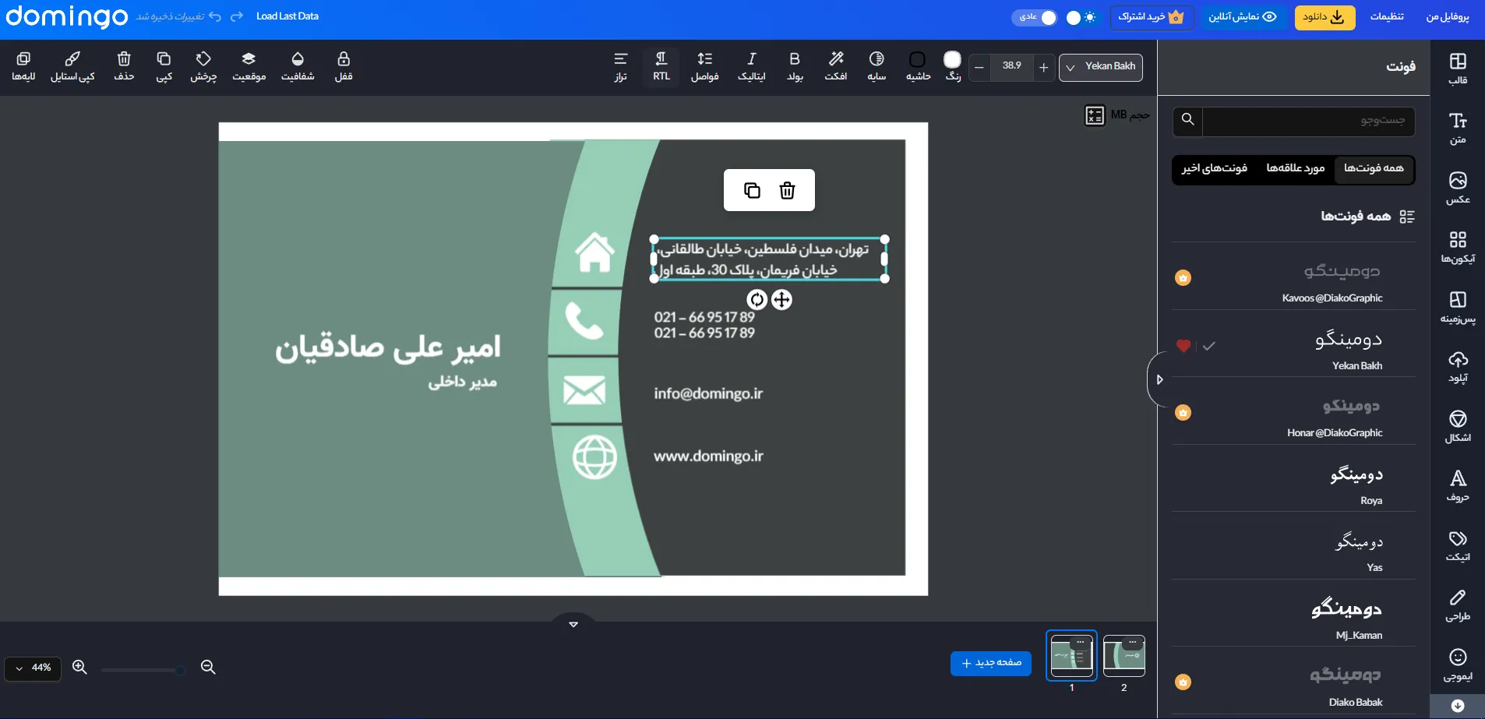Click the Lock (قفل) icon
Image resolution: width=1485 pixels, height=719 pixels.
[x=344, y=66]
